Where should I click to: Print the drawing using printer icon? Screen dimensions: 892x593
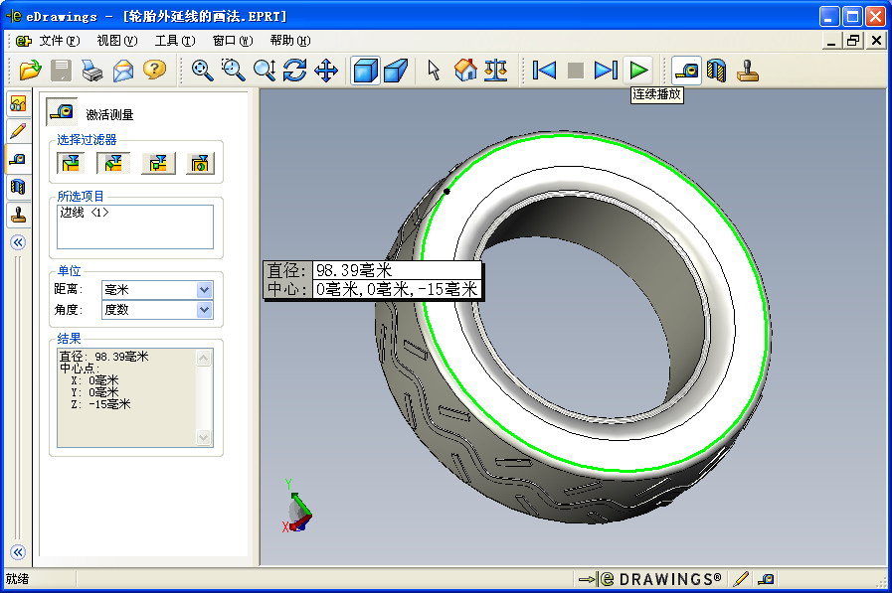pos(92,71)
